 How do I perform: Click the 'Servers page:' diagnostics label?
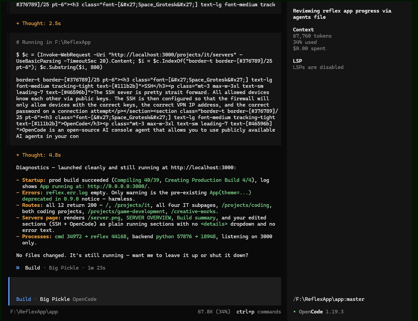click(x=41, y=218)
